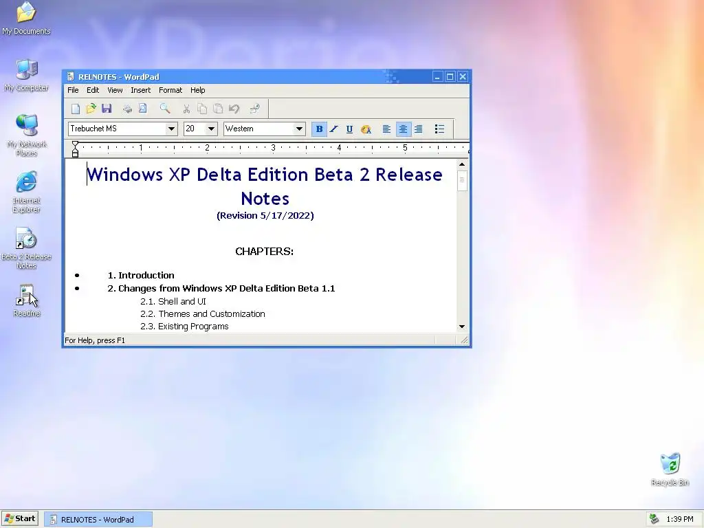This screenshot has width=704, height=528.
Task: Click the WordPad title bar icon
Action: (x=71, y=77)
